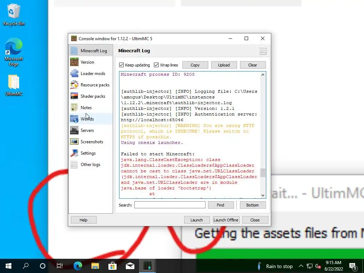Open taskbar Search magnifier

26,266
